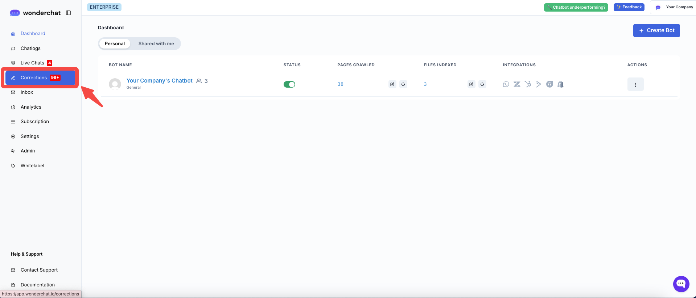Screen dimensions: 696x298
Task: Collapse the sidebar using the panel icon
Action: point(68,13)
